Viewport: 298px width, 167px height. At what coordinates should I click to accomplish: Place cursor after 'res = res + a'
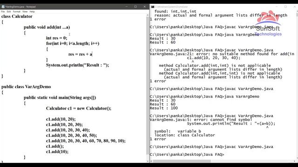pos(92,54)
